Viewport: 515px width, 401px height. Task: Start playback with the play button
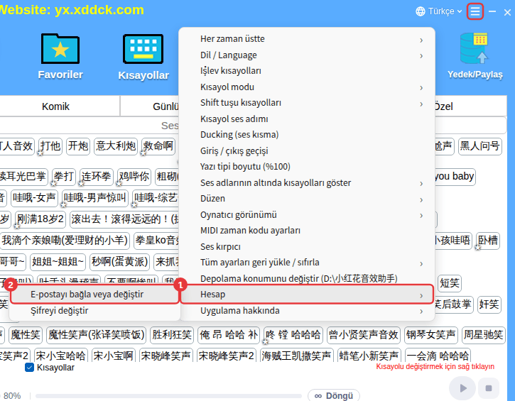point(462,388)
